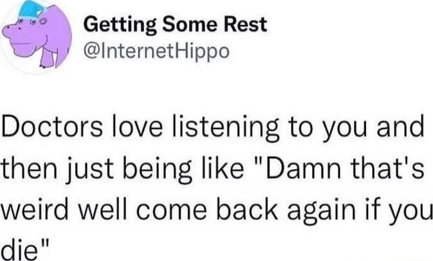Click the word Getting in display name

pyautogui.click(x=120, y=25)
